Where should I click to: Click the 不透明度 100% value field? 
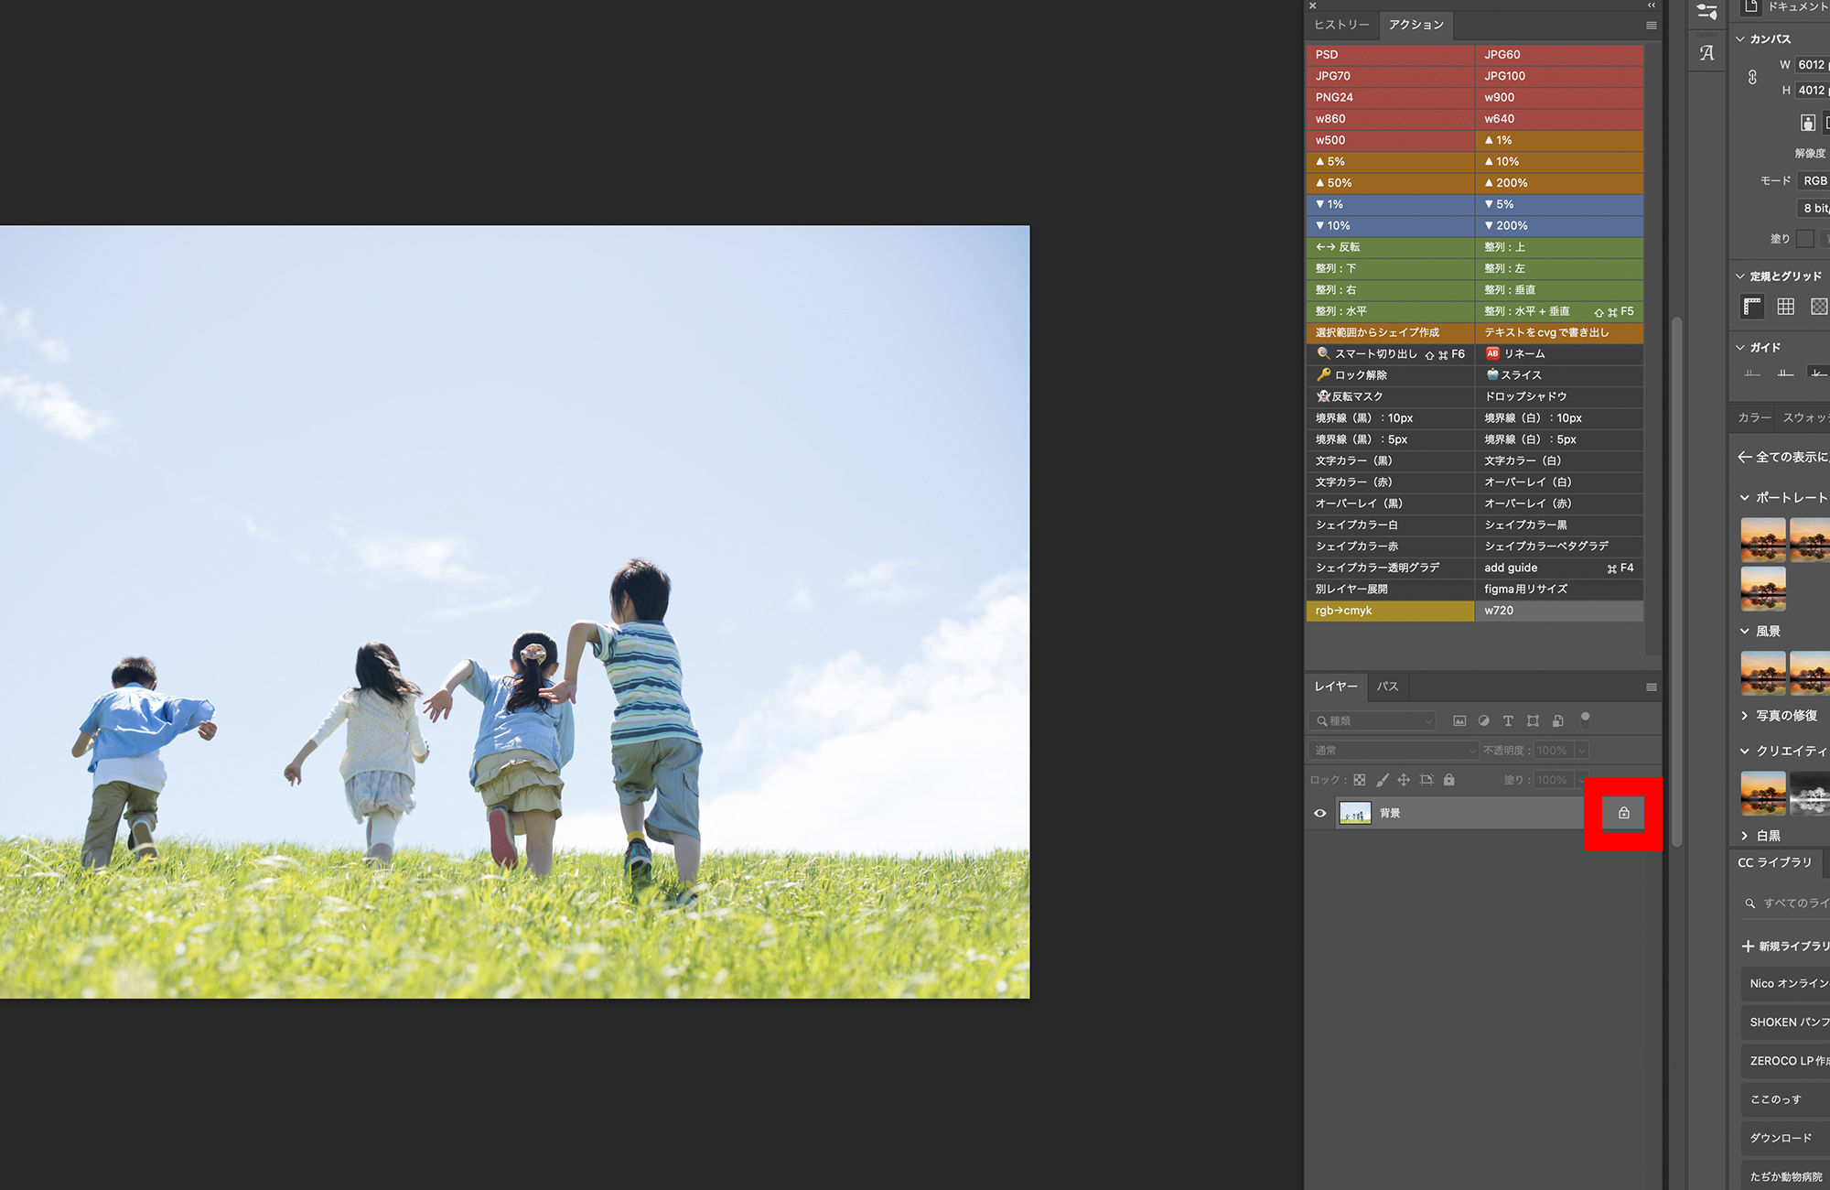click(x=1553, y=751)
